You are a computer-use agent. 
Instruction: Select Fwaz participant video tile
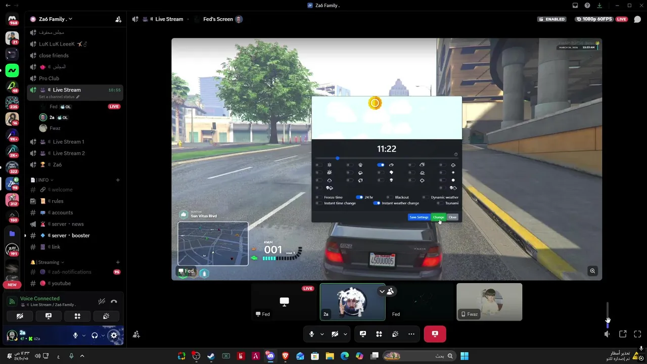coord(489,302)
